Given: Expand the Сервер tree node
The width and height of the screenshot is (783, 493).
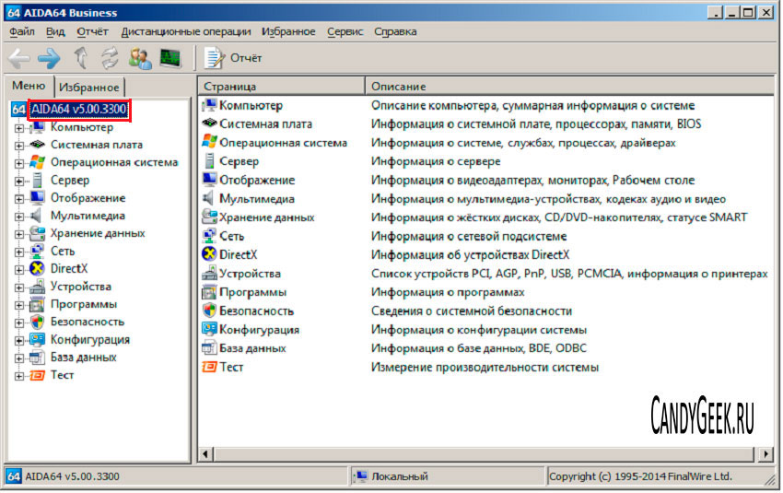Looking at the screenshot, I should pos(19,182).
